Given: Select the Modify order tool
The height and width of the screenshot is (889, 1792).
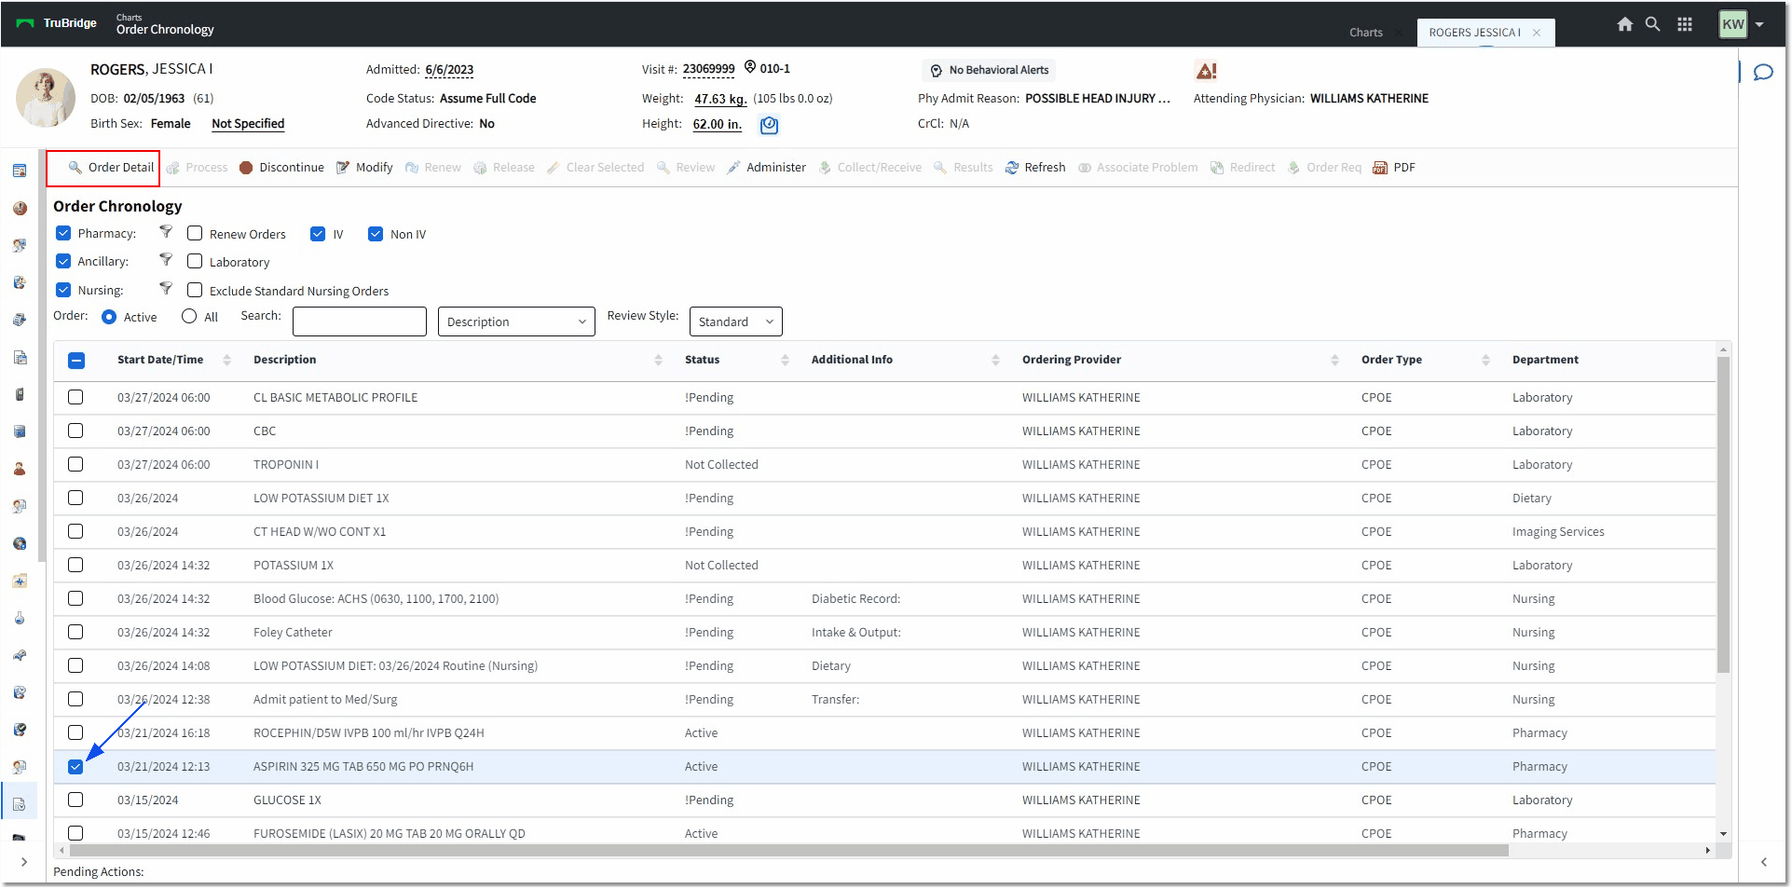Looking at the screenshot, I should click(x=364, y=168).
